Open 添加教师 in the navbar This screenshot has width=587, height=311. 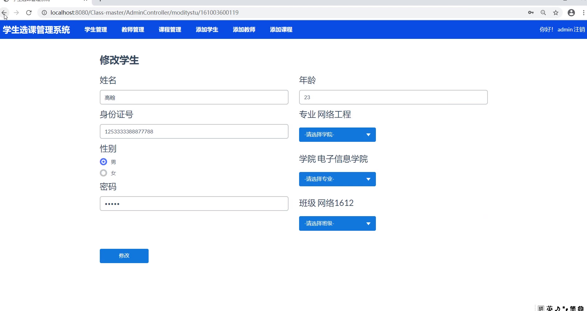coord(244,30)
